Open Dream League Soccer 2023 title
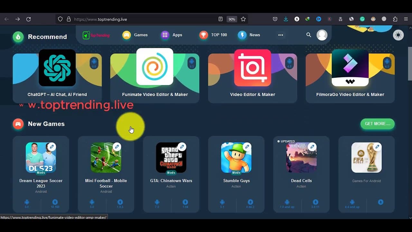This screenshot has height=232, width=412. point(41,183)
